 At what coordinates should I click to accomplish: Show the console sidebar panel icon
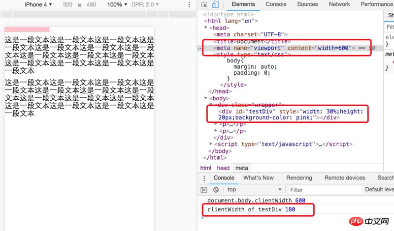204,190
